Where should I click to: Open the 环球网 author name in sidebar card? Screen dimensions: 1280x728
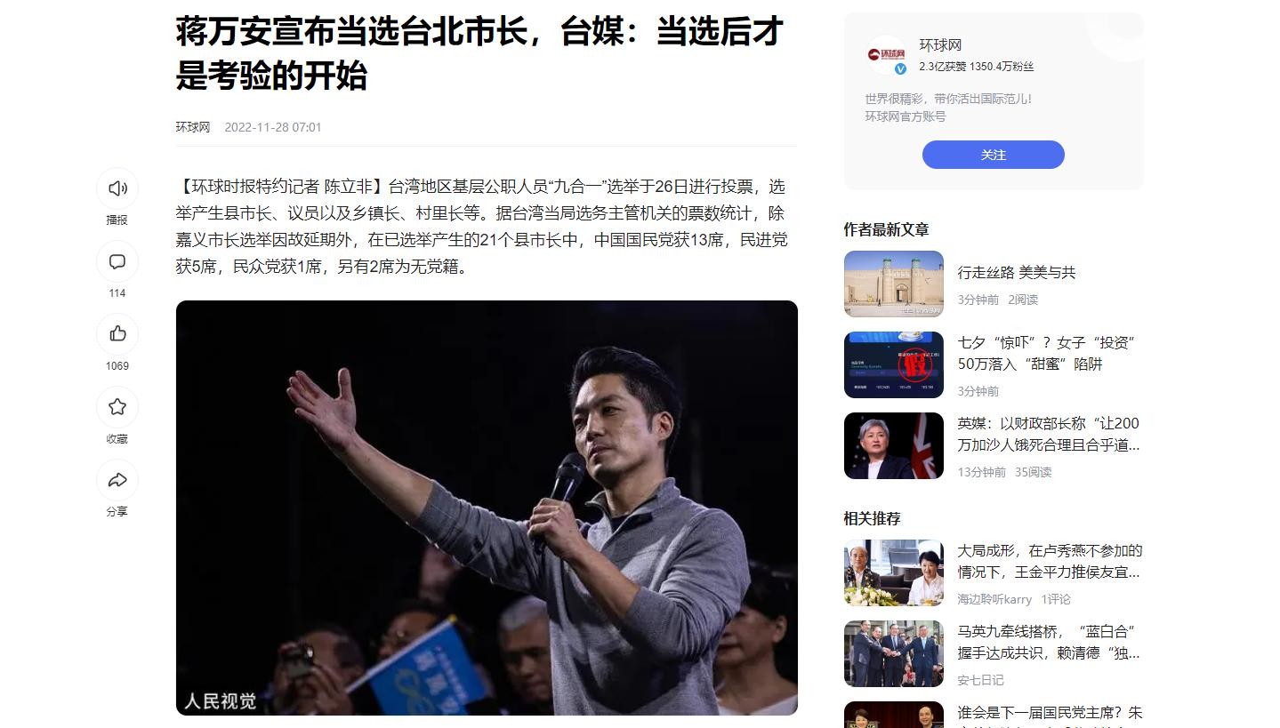(940, 45)
